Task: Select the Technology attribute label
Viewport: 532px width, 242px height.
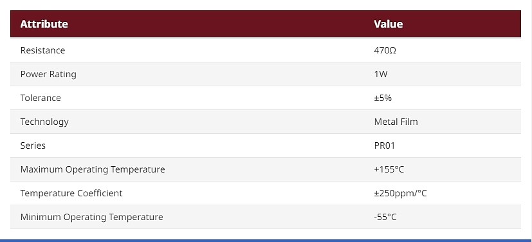Action: pos(44,122)
